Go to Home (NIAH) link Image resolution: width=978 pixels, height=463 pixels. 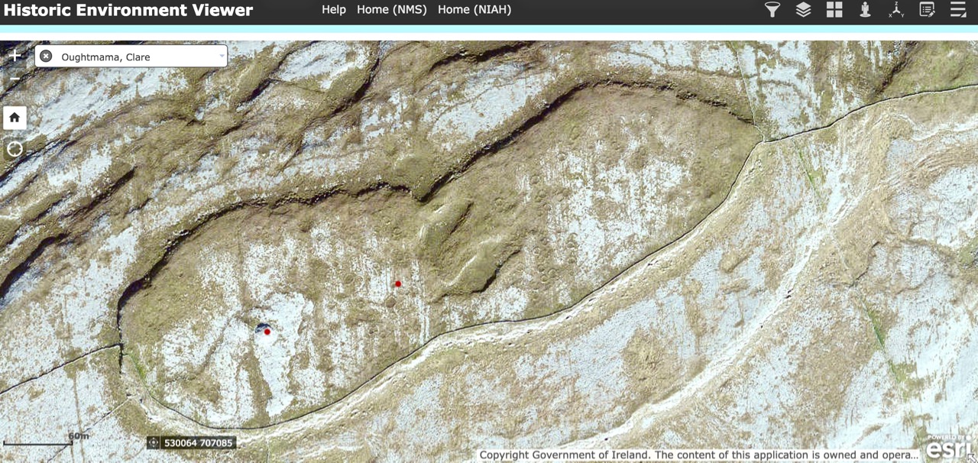pyautogui.click(x=474, y=10)
